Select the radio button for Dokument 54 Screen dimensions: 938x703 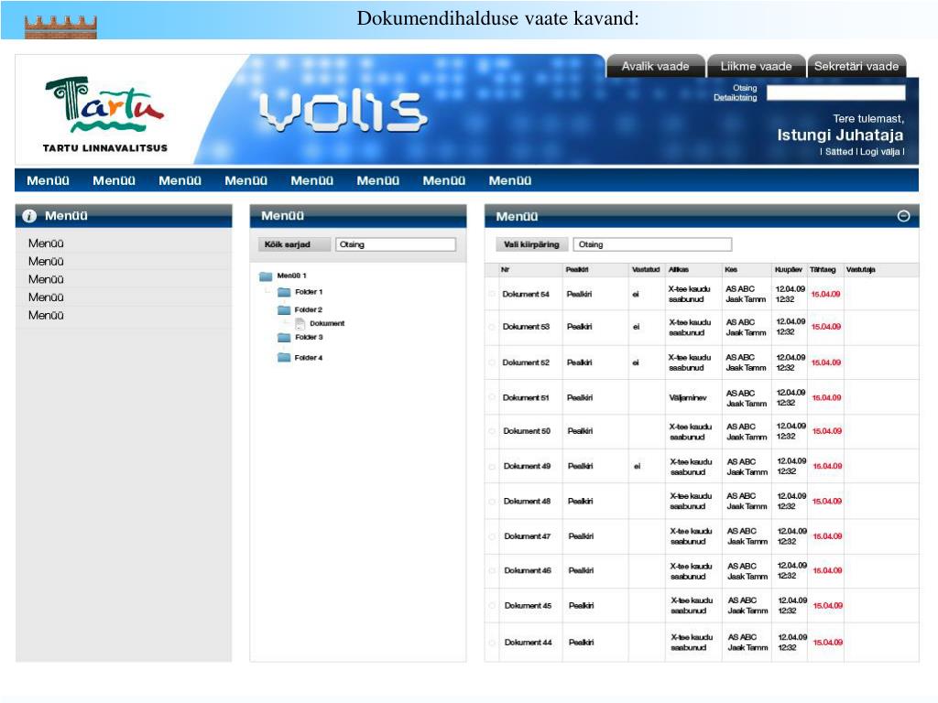click(x=492, y=294)
